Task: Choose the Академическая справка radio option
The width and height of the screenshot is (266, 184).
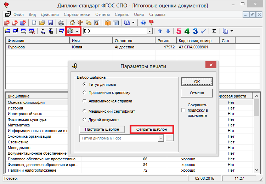Action: 84,101
